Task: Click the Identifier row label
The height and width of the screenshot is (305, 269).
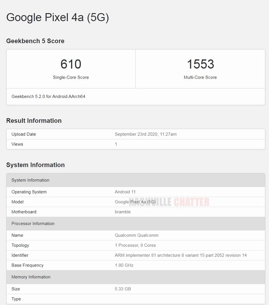Action: [20, 255]
